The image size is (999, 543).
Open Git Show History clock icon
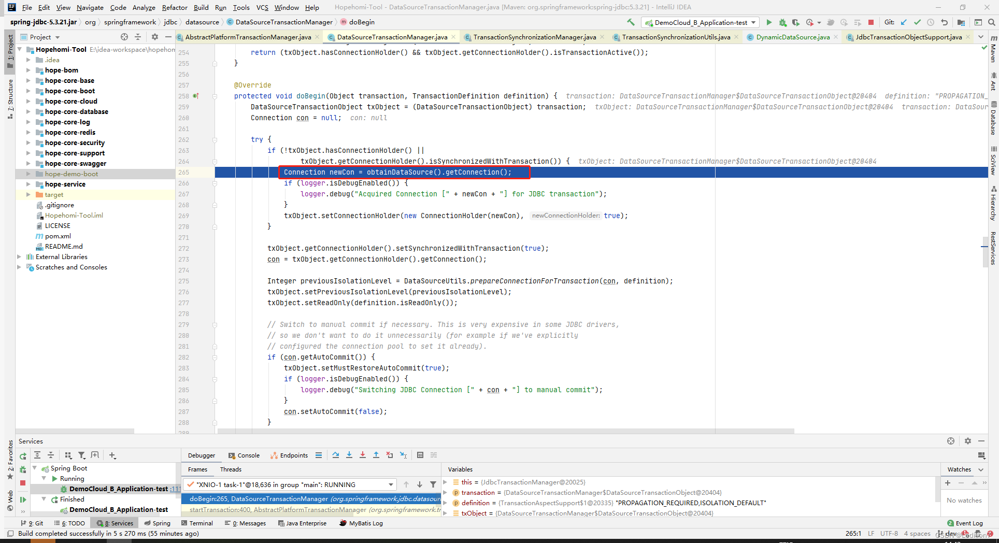[931, 22]
